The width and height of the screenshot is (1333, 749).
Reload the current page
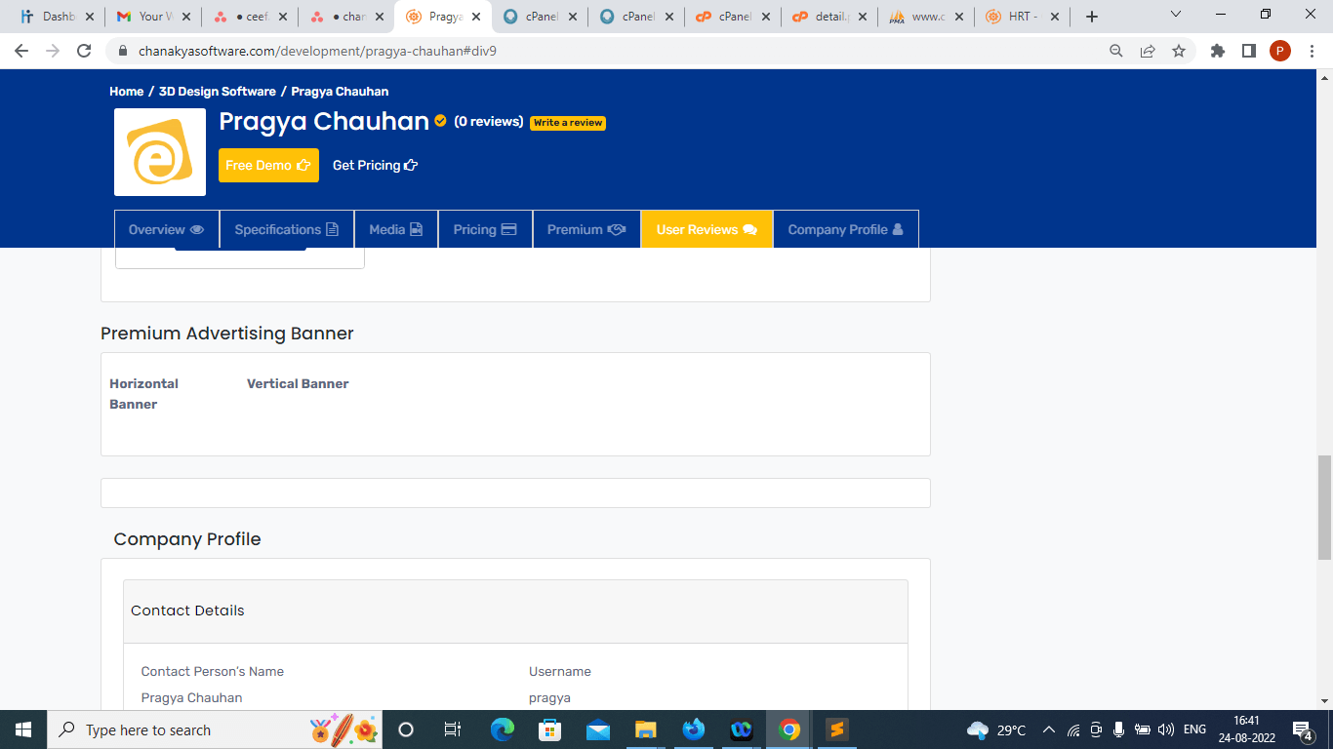[84, 51]
